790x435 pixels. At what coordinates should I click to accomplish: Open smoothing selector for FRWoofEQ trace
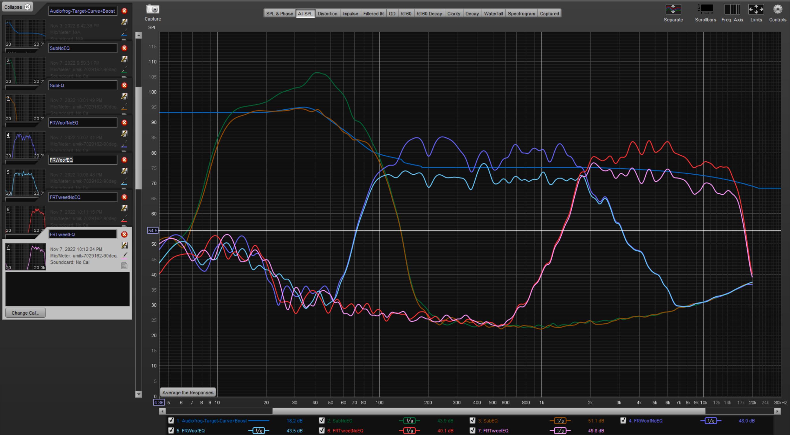coord(258,431)
